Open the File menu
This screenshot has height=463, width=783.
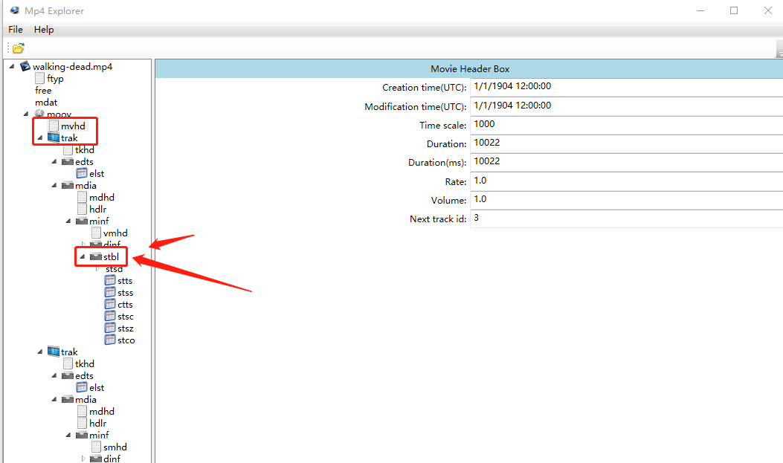(16, 30)
